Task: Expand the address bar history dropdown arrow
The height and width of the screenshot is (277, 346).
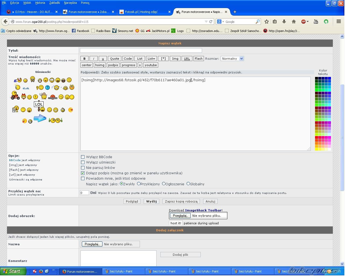Action: (x=206, y=22)
